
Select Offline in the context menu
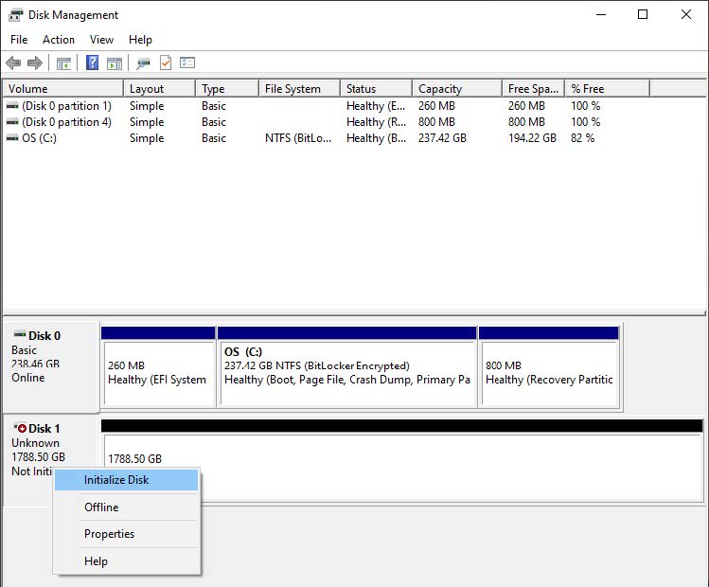(101, 507)
